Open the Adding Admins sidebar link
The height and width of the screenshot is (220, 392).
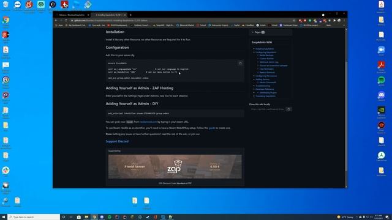[x=262, y=79]
